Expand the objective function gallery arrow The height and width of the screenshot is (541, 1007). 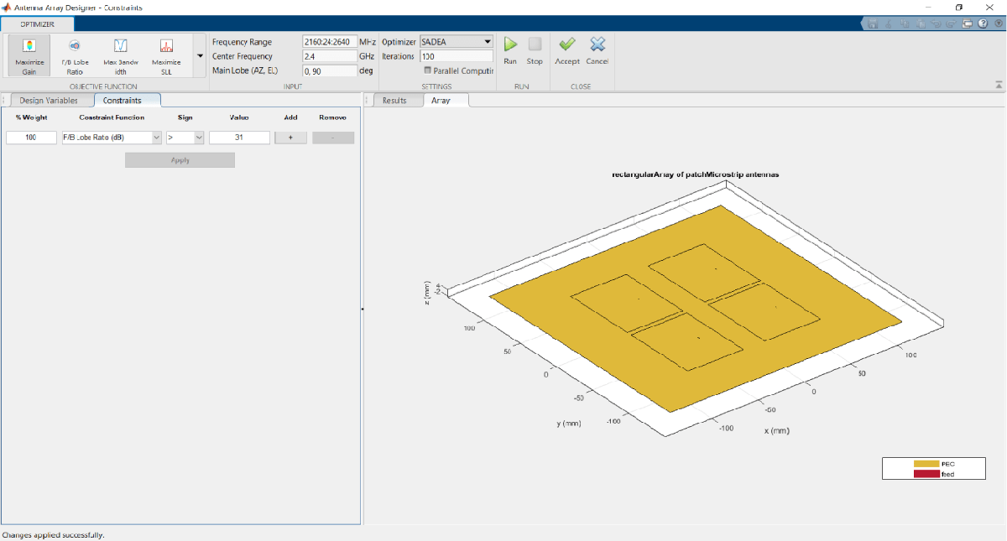pyautogui.click(x=200, y=56)
